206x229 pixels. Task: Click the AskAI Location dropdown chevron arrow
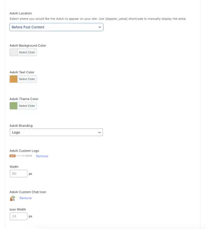coord(99,27)
